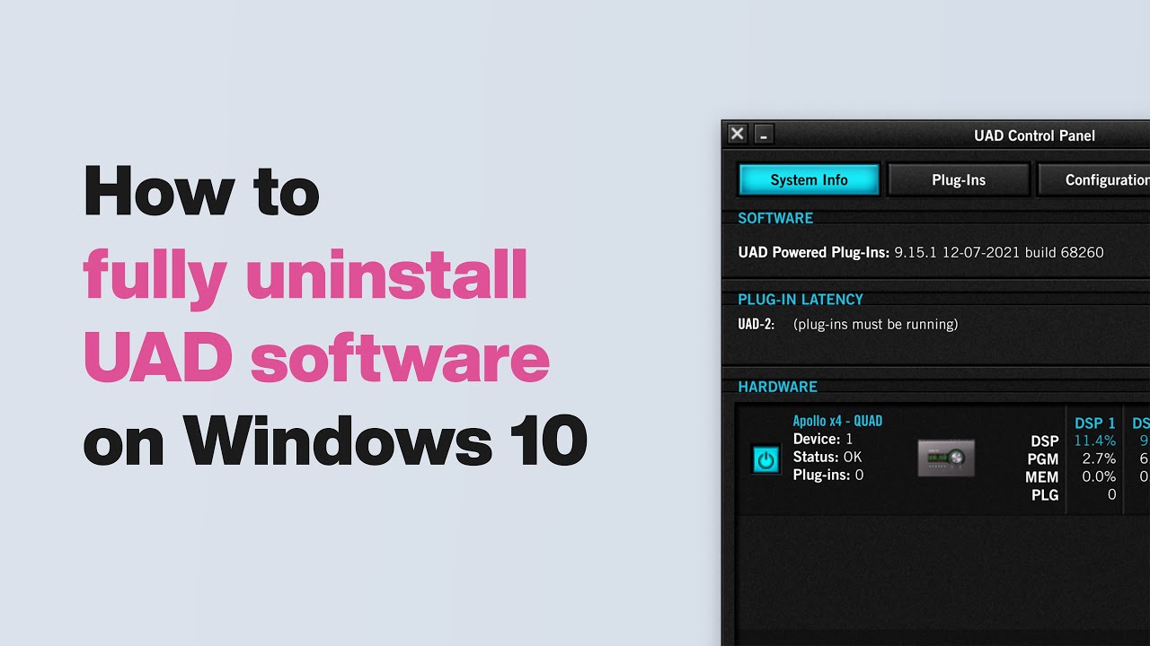
Task: Click the 2.7% PGM value
Action: (x=1099, y=458)
